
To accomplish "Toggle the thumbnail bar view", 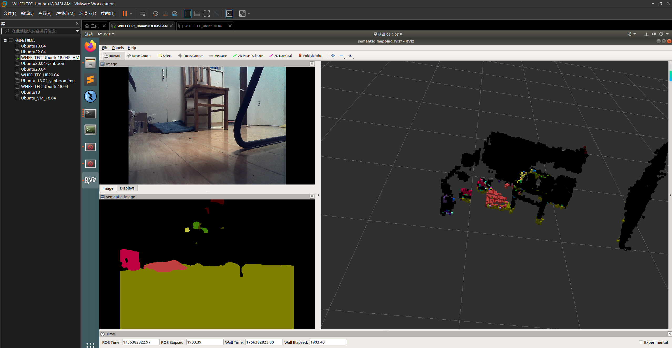I will [x=197, y=13].
